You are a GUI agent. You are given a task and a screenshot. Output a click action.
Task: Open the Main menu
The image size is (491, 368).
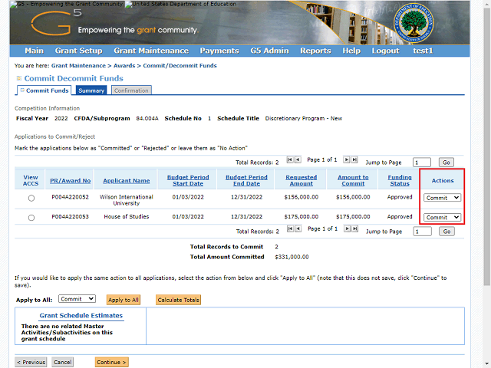tap(34, 51)
